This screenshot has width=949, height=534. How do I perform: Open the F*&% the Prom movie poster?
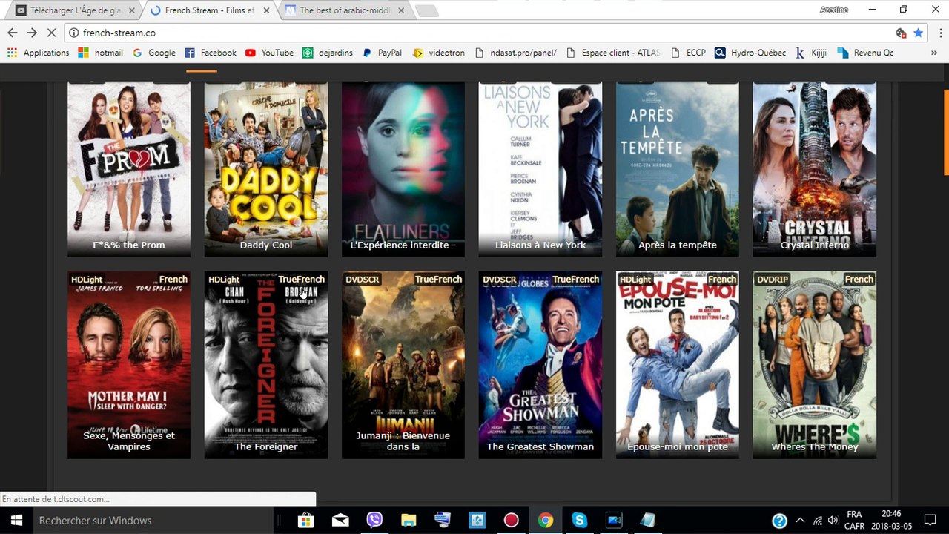[x=129, y=170]
